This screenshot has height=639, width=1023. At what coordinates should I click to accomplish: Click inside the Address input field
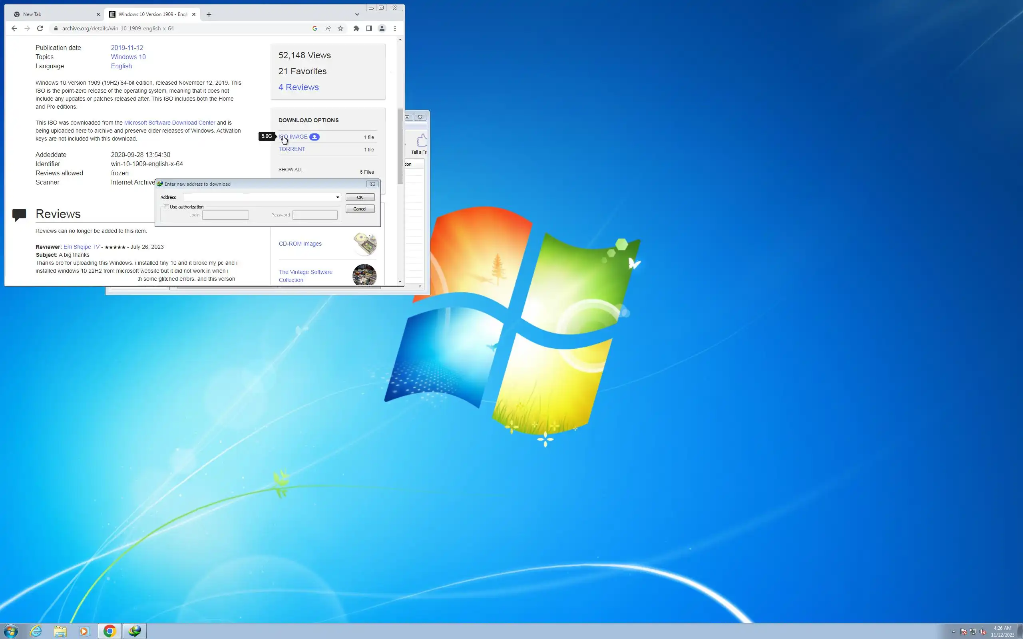coord(259,197)
